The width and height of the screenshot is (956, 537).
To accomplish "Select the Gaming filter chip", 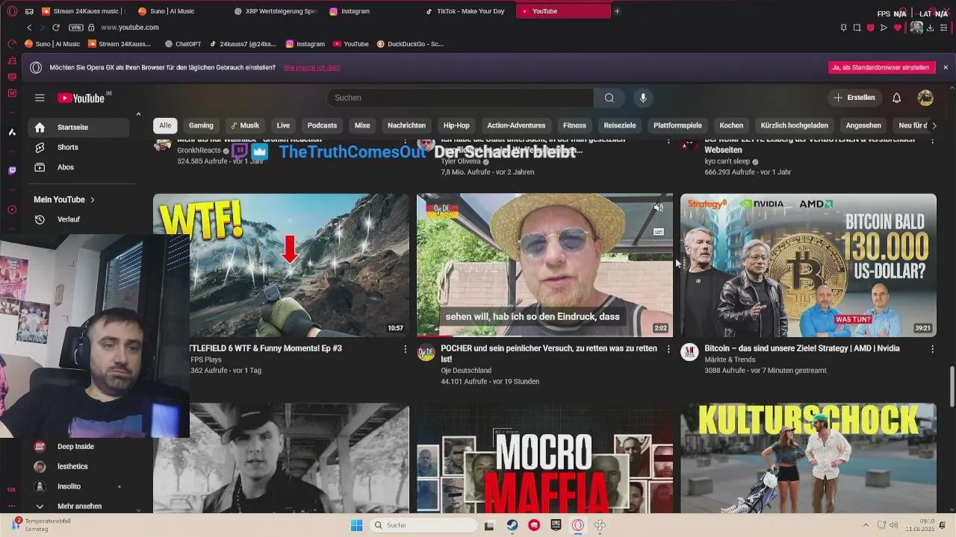I will pyautogui.click(x=201, y=125).
